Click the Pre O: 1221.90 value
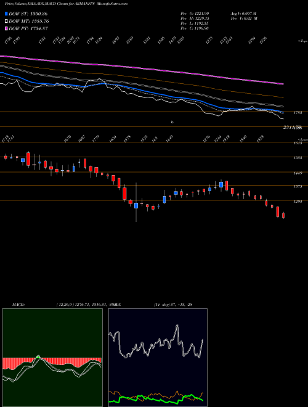Viewport: 308px width, 407px height. click(195, 14)
